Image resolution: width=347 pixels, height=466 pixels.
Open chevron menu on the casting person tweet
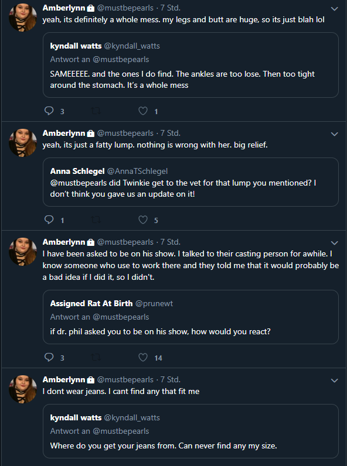(x=335, y=243)
